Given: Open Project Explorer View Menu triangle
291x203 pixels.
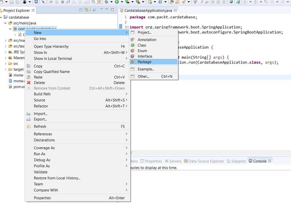Looking at the screenshot, I should [x=102, y=10].
